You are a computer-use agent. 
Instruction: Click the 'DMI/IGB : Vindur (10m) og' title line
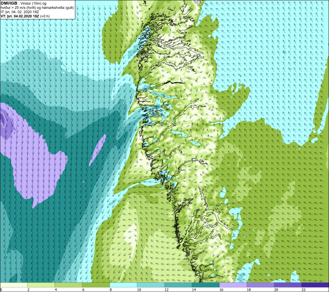[x=24, y=3]
